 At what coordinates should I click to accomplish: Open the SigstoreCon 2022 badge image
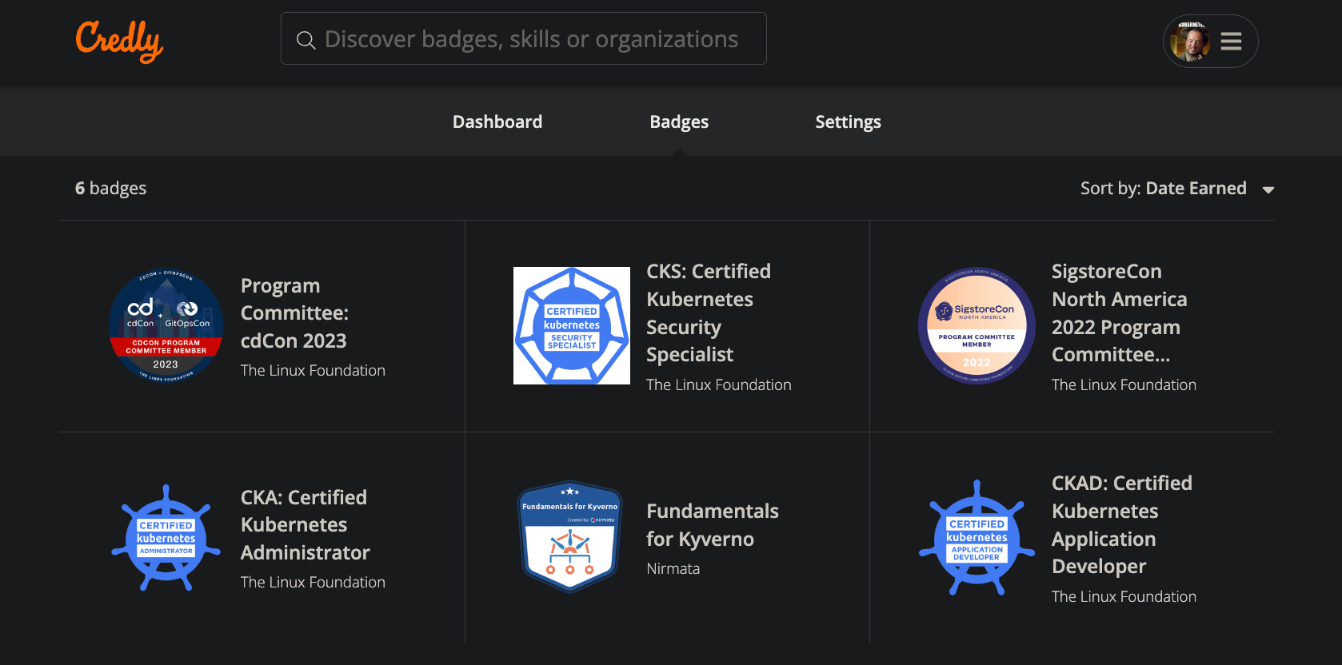(977, 325)
